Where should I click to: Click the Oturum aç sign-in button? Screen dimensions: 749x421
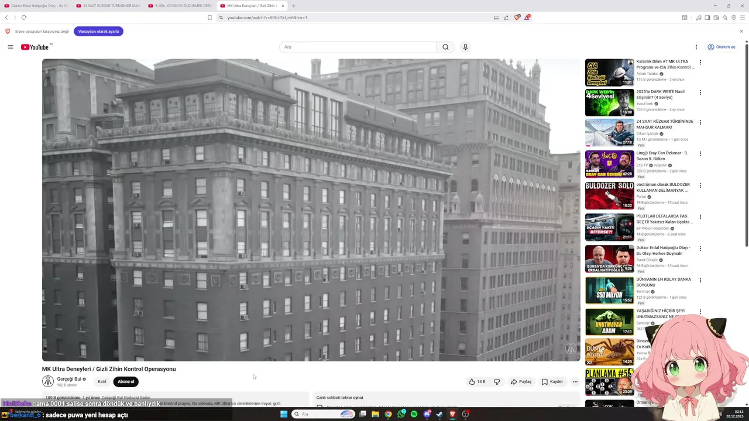pyautogui.click(x=721, y=47)
